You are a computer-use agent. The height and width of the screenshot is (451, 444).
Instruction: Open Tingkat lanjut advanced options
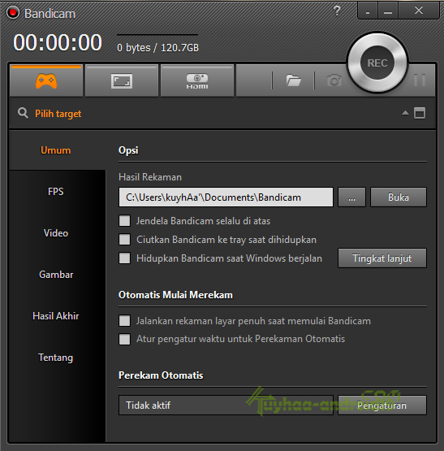pyautogui.click(x=382, y=258)
